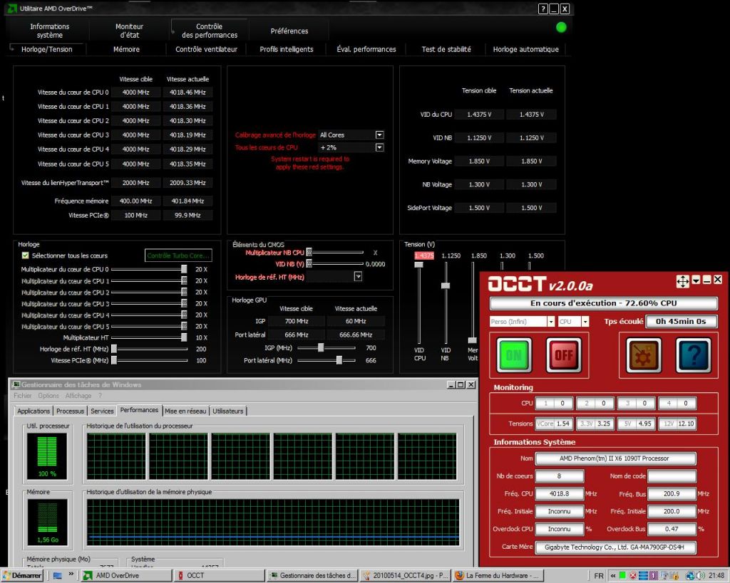Switch to Profils intelligents sub-tab
Image resolution: width=730 pixels, height=583 pixels.
(x=287, y=49)
